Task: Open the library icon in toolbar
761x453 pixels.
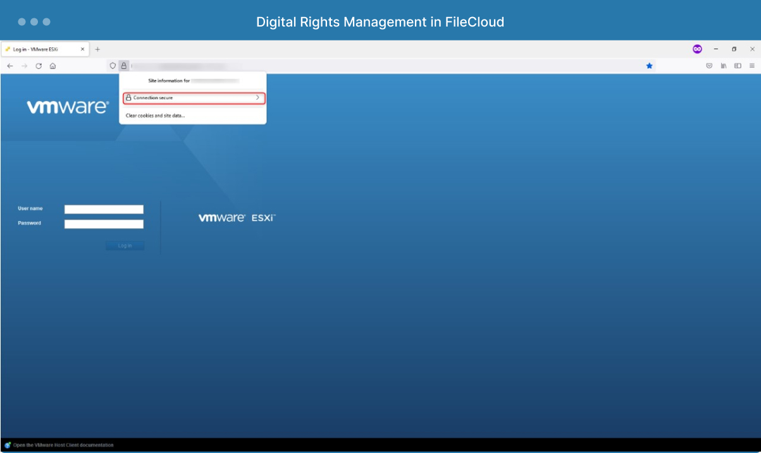Action: (x=723, y=66)
